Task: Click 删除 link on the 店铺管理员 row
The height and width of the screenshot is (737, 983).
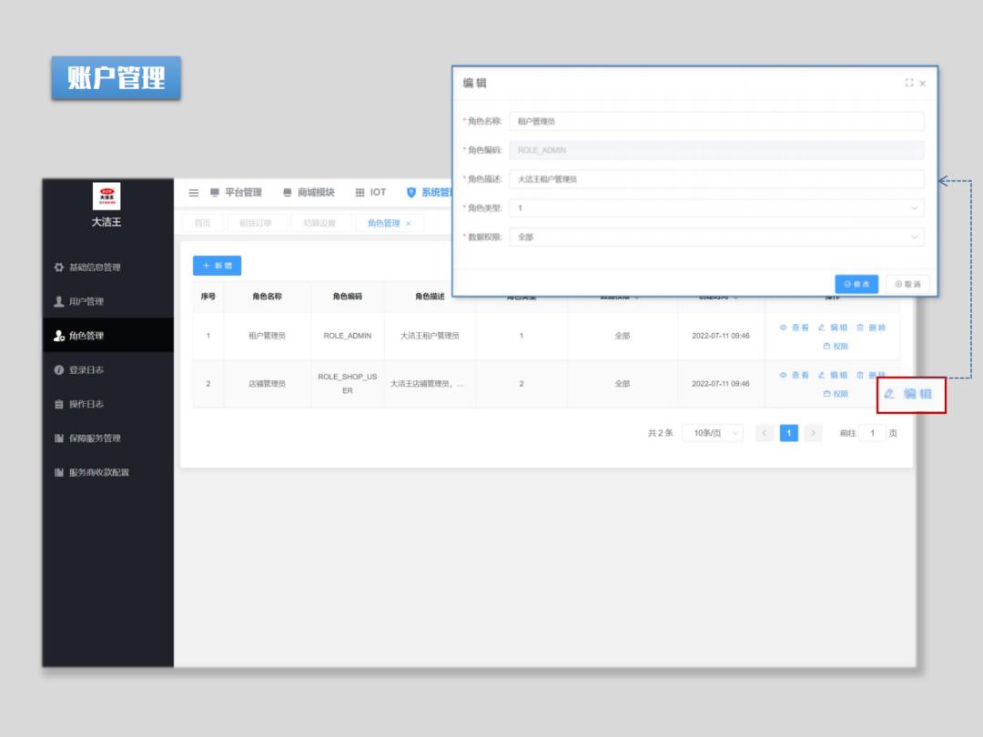Action: [x=873, y=372]
